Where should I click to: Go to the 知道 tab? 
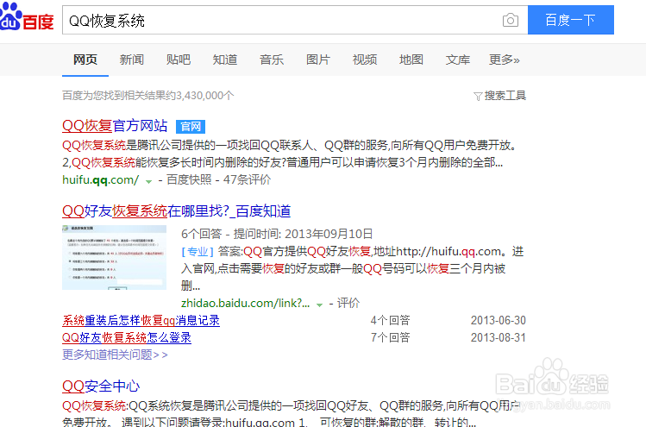(225, 60)
